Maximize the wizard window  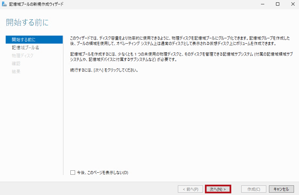[278, 4]
